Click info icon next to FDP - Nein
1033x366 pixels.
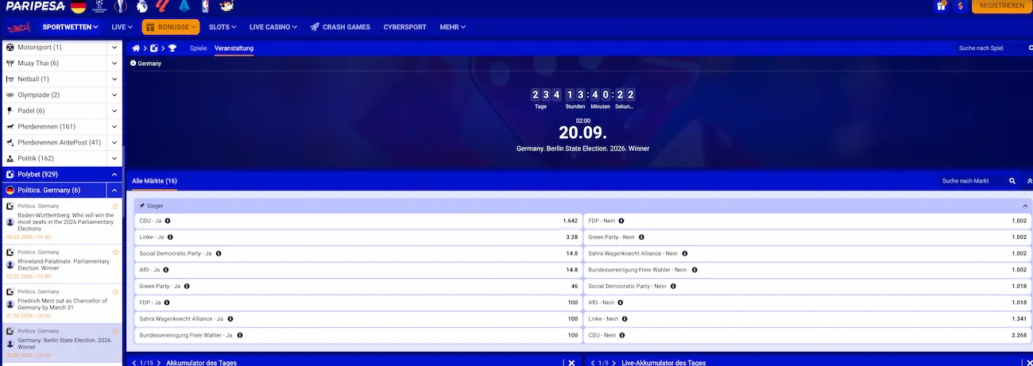(621, 221)
